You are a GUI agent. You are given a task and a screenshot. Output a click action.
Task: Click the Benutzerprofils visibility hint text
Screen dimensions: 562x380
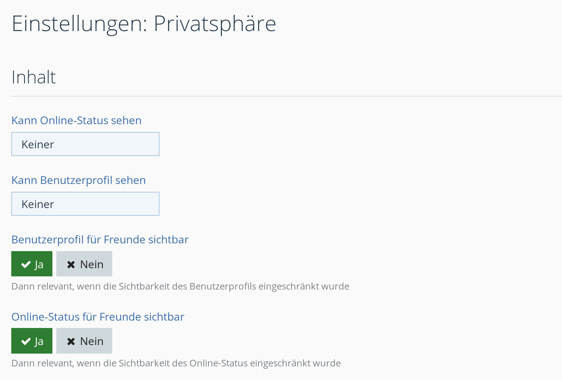point(180,286)
